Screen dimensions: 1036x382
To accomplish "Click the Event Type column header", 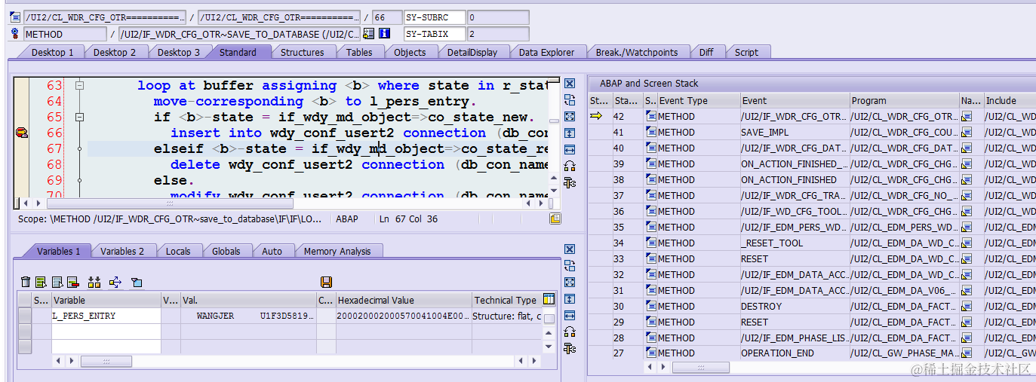I will [x=698, y=100].
